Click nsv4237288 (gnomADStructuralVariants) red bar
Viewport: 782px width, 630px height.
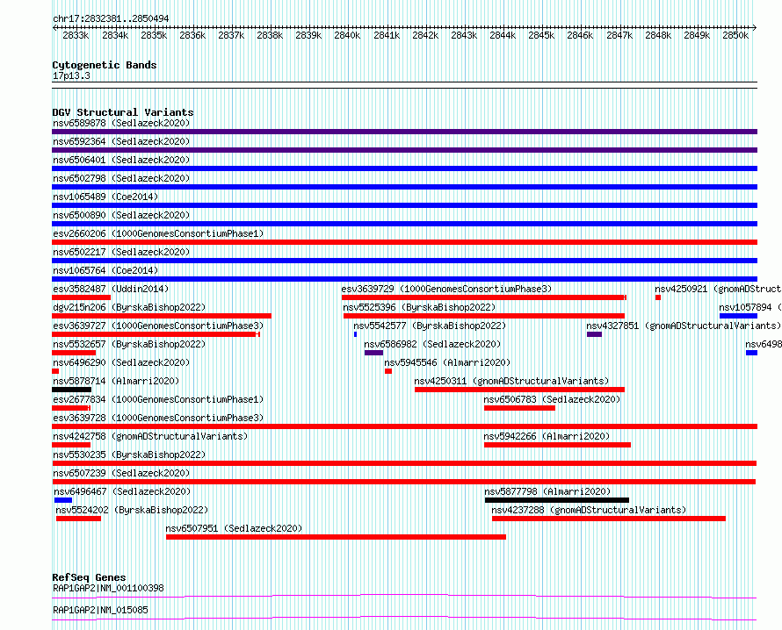[608, 519]
